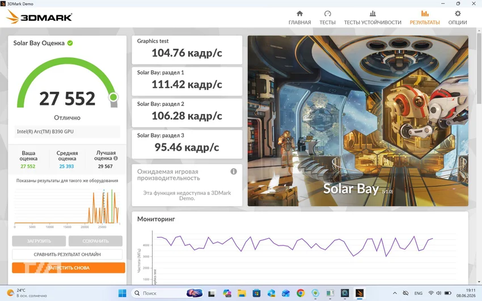The image size is (482, 301).
Task: Open Microsoft Store from the taskbar
Action: [256, 293]
